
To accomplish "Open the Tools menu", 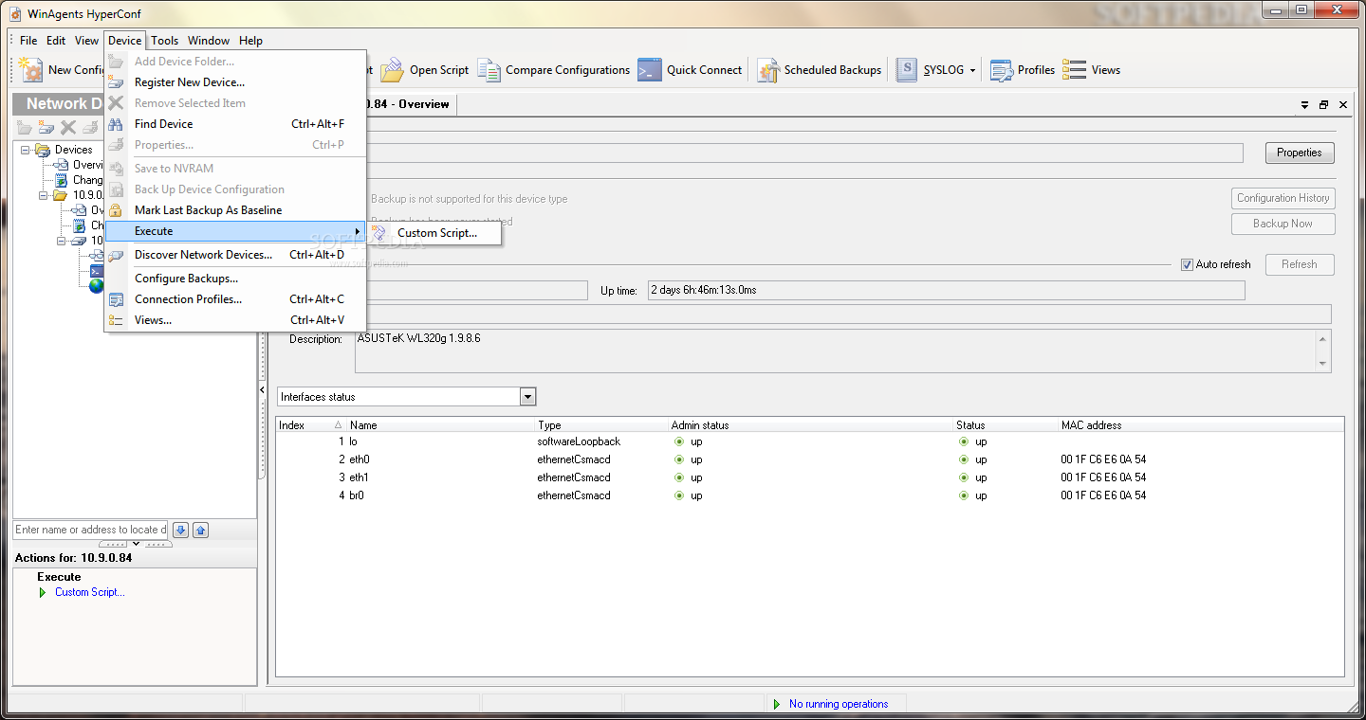I will 165,41.
